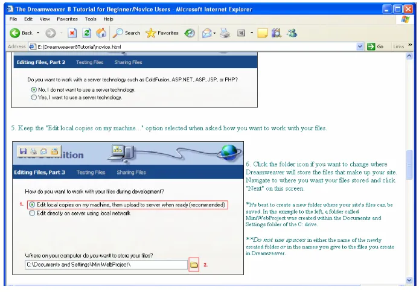Viewport: 419px width, 292px height.
Task: Click Sharing Files tab beside Part 2
Action: click(128, 62)
